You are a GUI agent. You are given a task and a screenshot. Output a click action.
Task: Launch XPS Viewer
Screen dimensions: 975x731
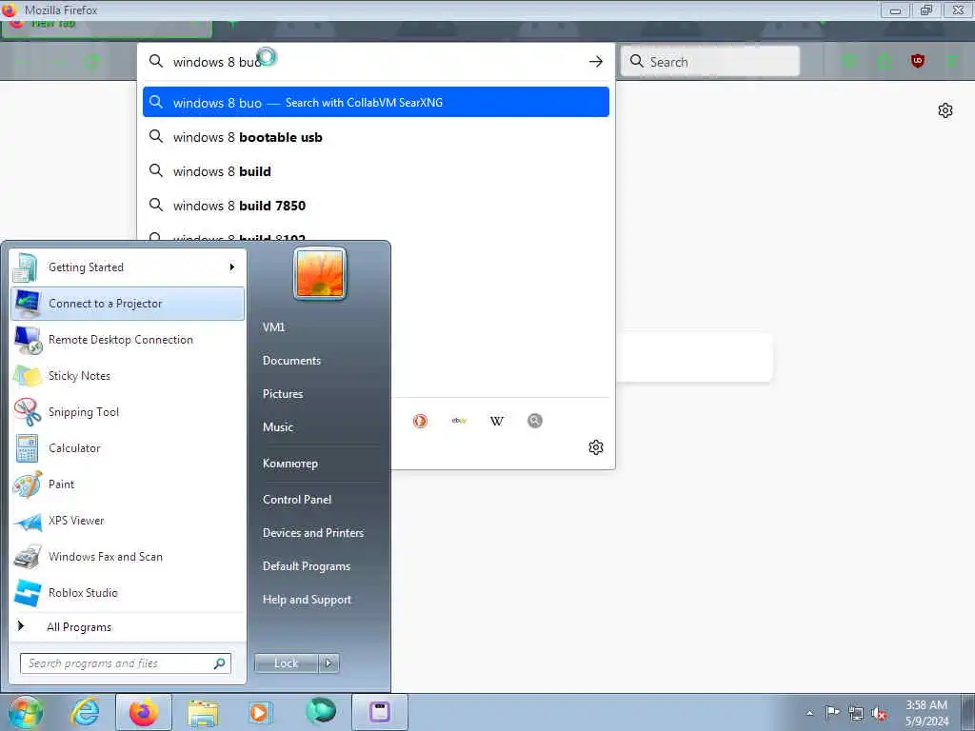click(x=128, y=521)
